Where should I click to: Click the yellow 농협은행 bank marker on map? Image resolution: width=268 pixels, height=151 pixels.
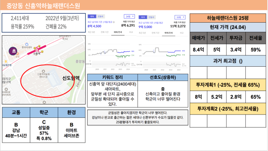tap(6, 62)
